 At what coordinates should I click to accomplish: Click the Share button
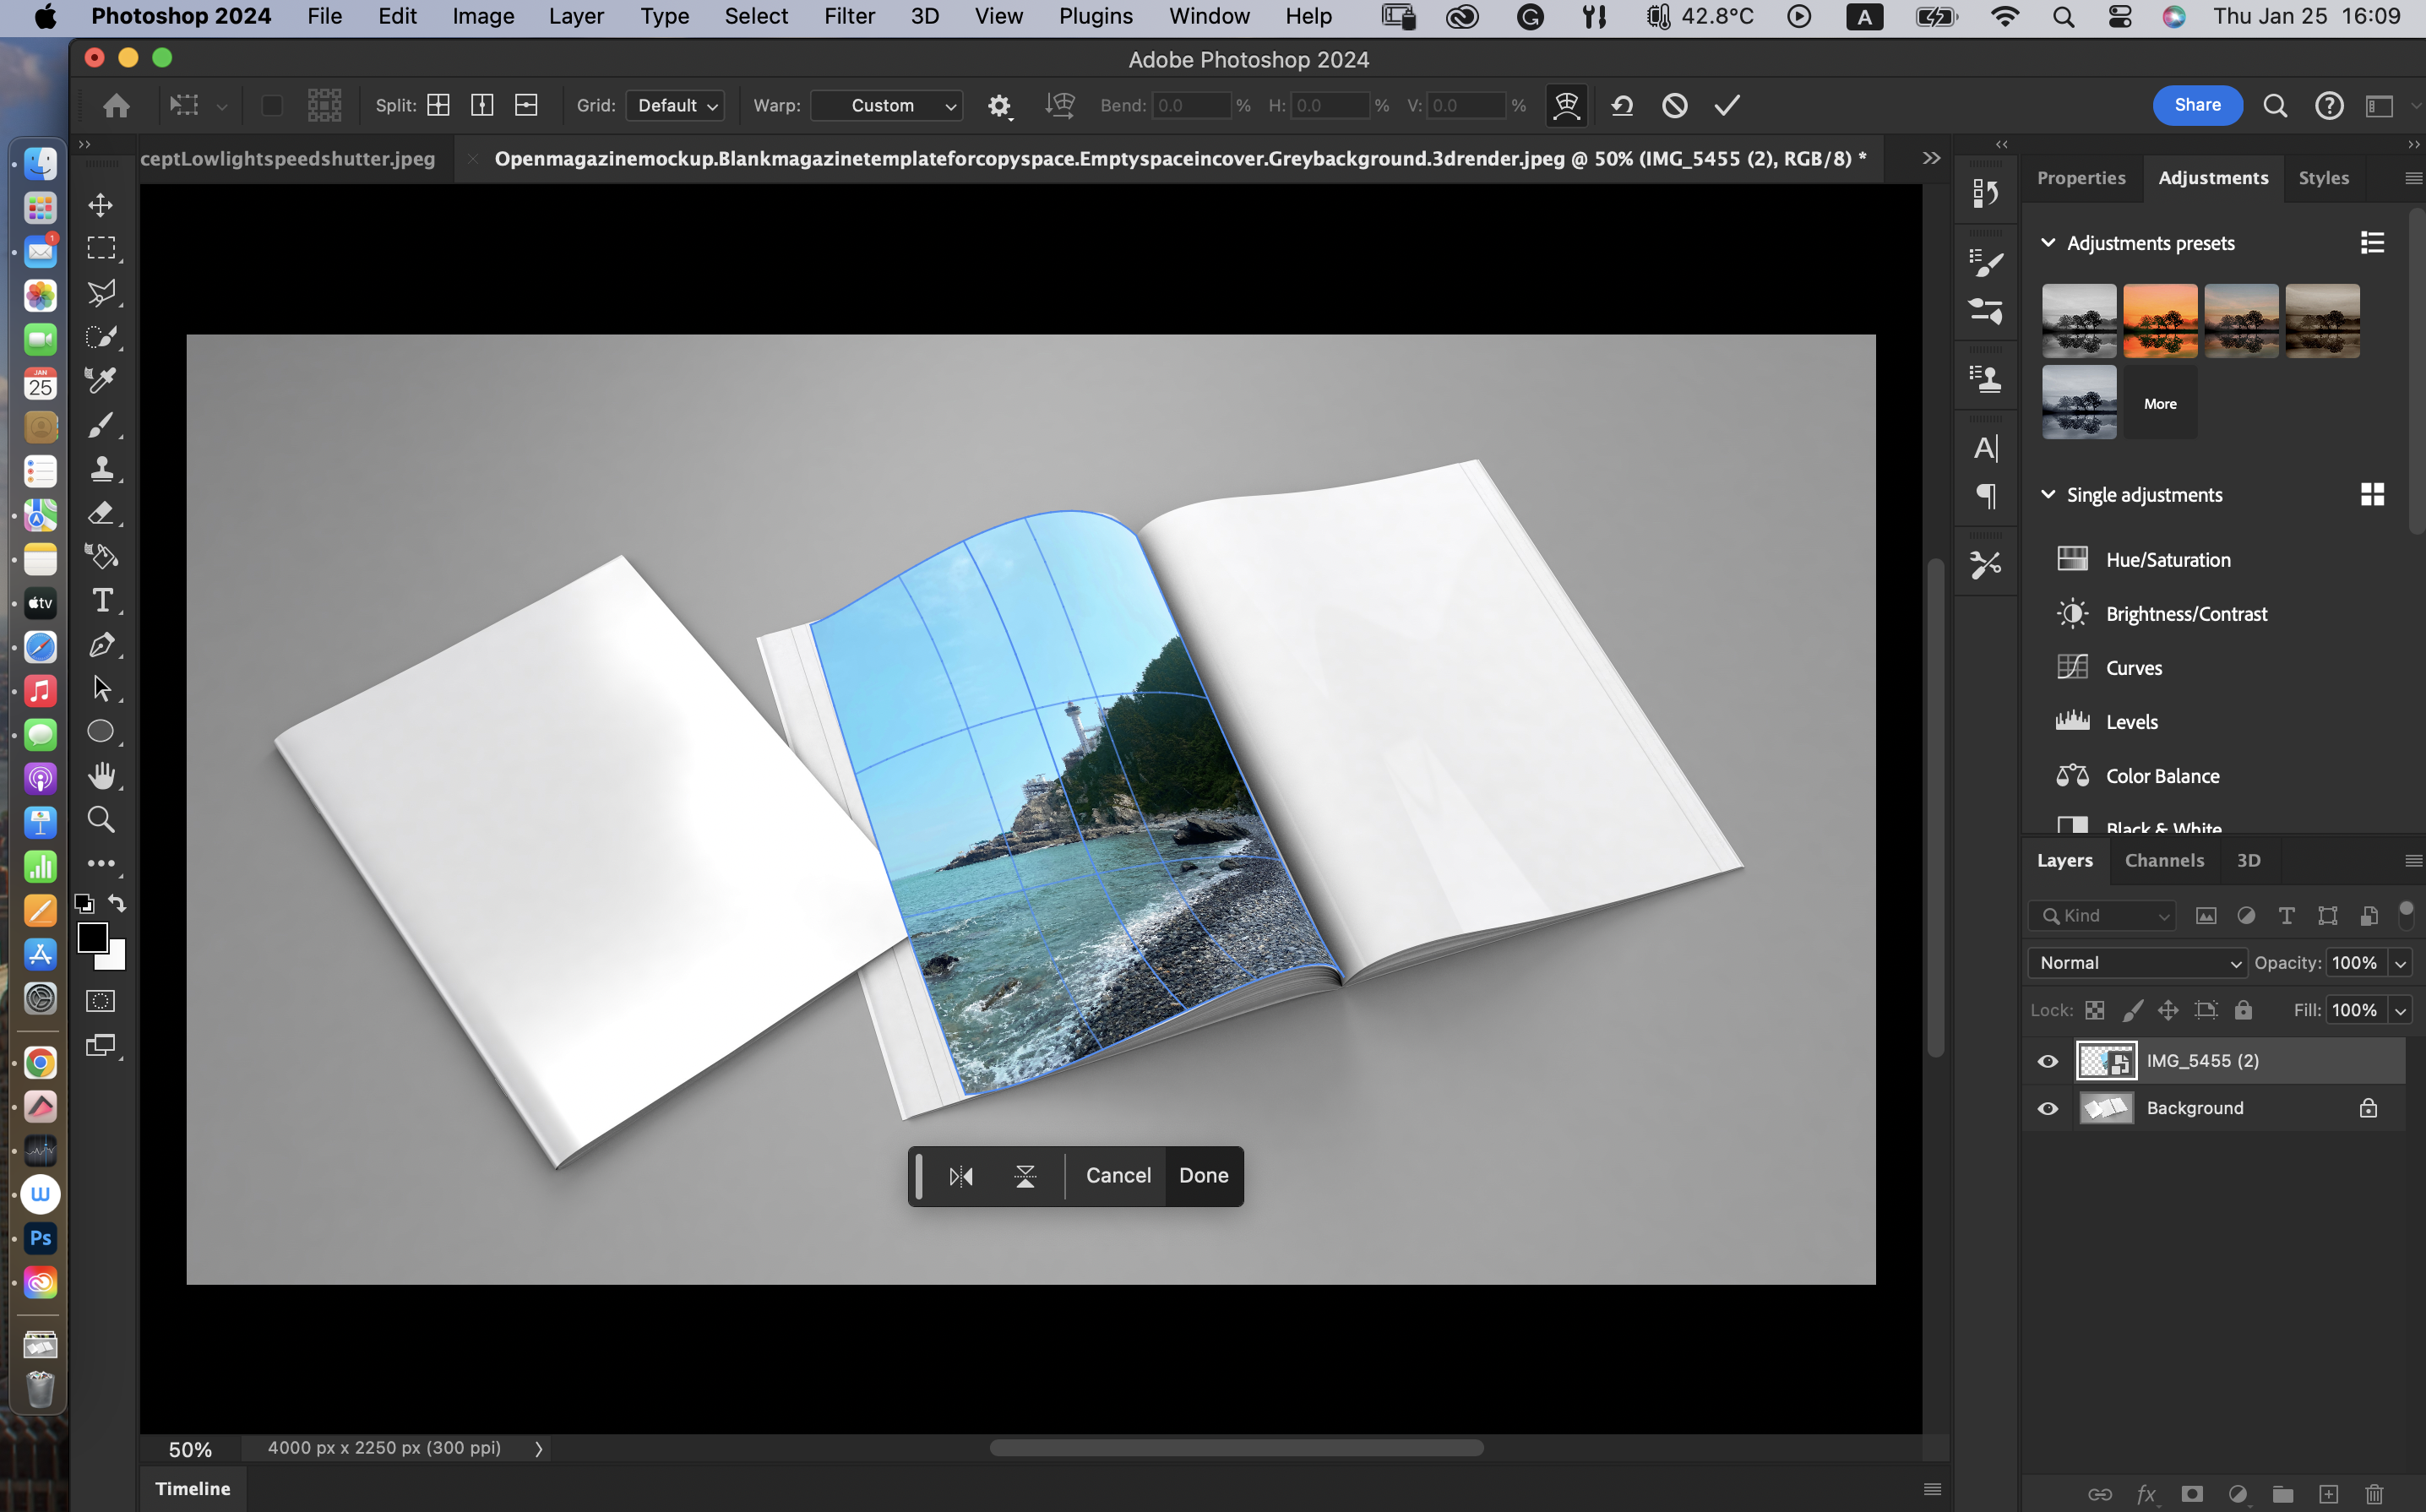tap(2197, 105)
